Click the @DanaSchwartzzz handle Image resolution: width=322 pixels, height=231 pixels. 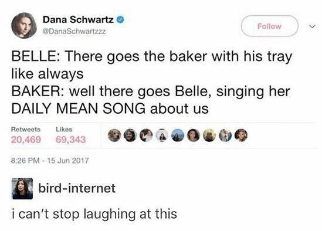tap(74, 32)
